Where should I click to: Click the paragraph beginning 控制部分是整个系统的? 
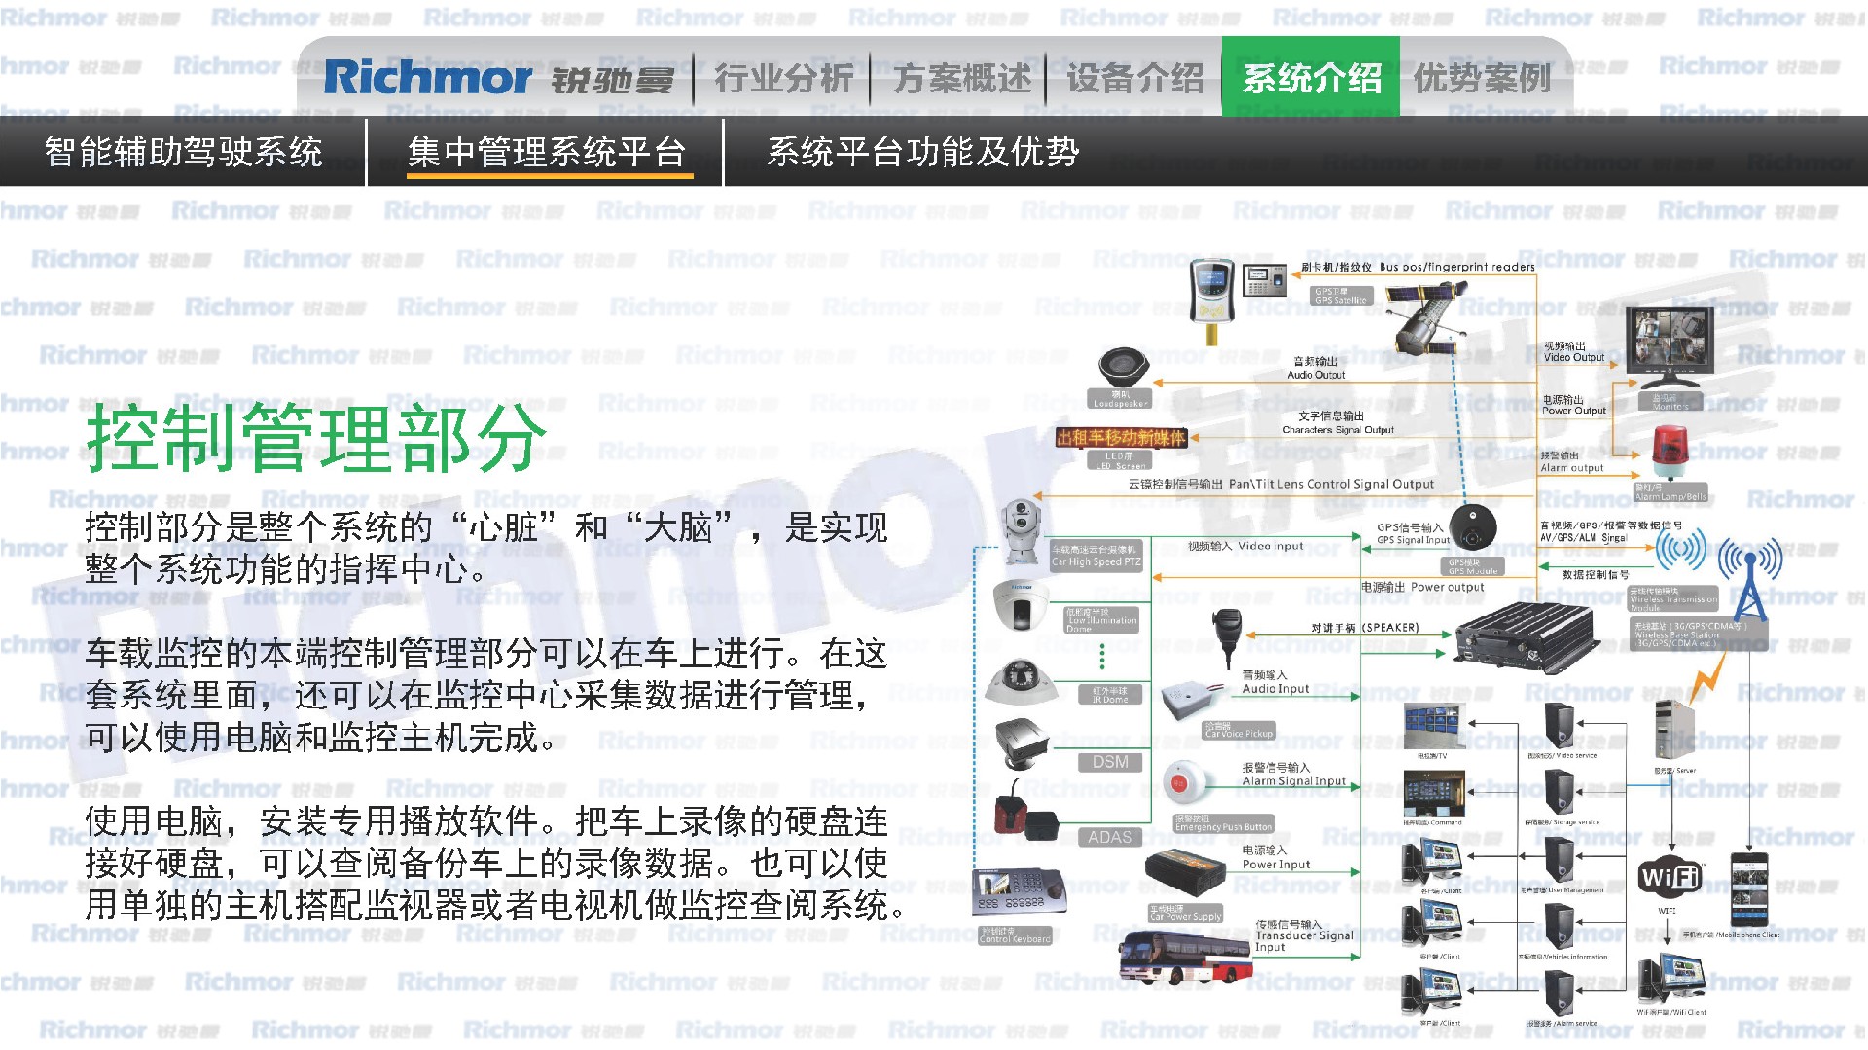tap(486, 548)
